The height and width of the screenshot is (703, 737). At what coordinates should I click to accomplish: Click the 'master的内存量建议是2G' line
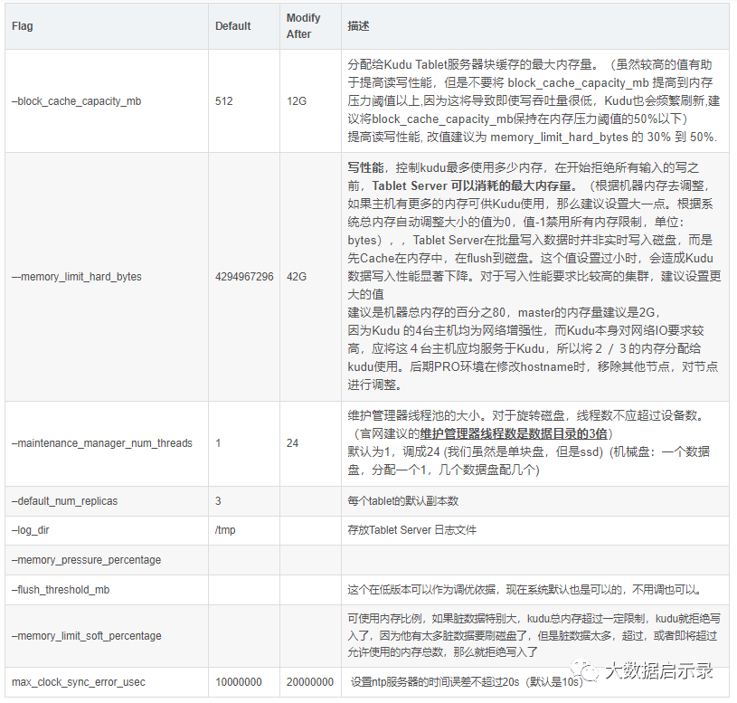click(504, 312)
